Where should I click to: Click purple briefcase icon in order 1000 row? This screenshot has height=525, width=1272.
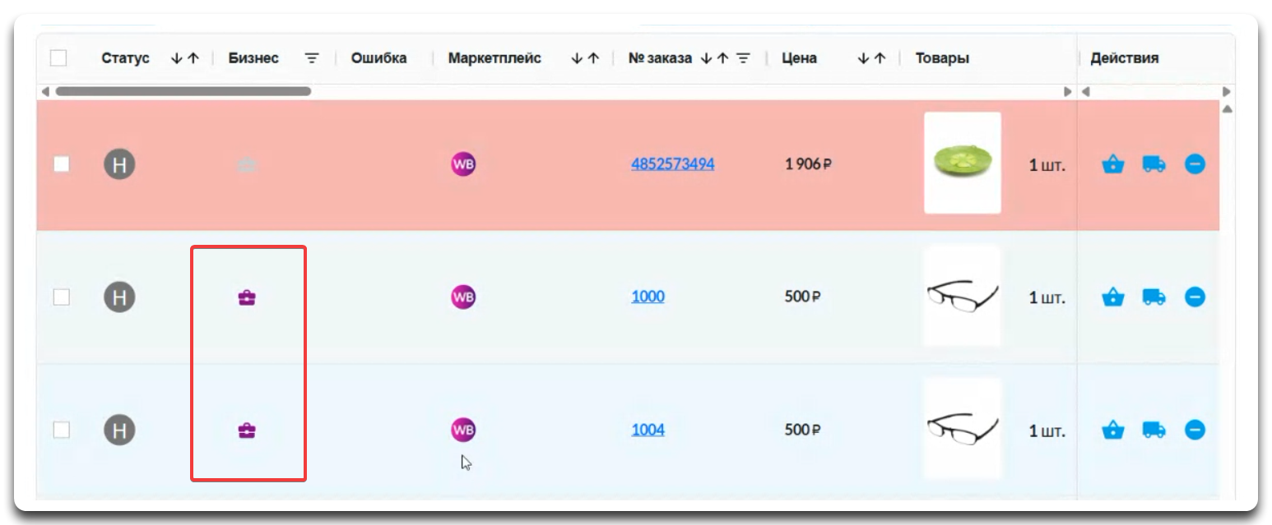247,297
